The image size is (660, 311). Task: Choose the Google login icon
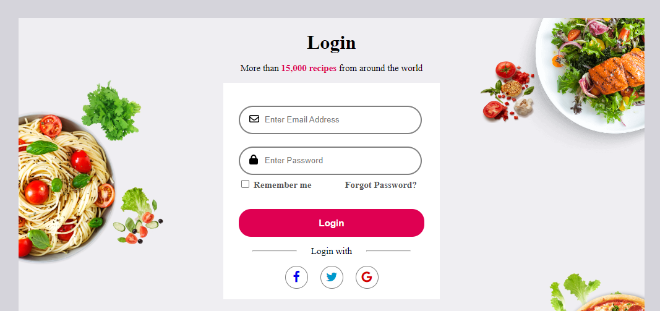point(367,278)
